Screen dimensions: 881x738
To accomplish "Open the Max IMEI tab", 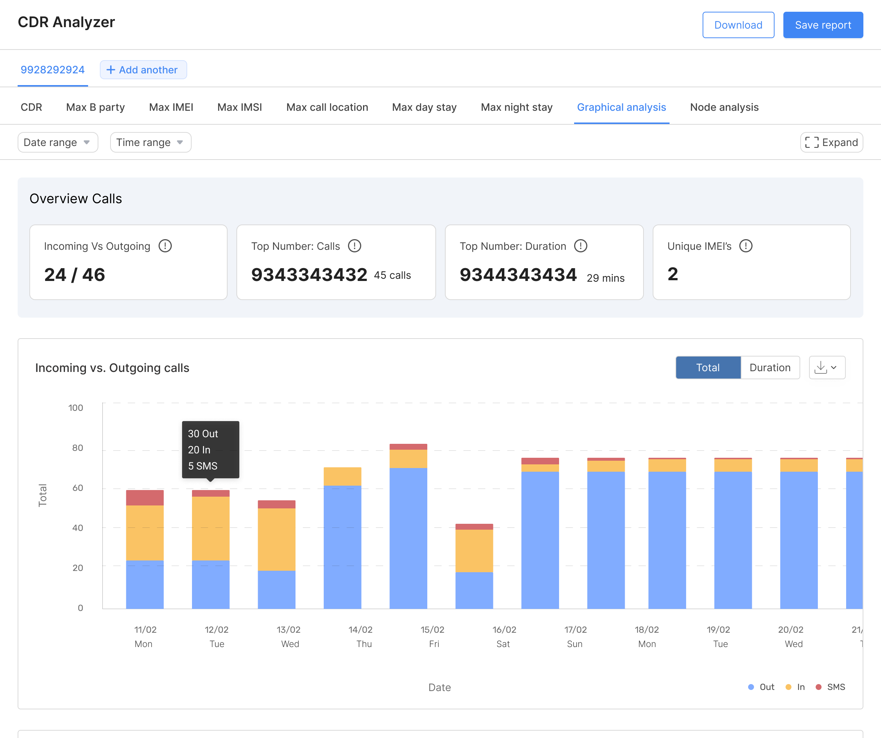I will 171,107.
